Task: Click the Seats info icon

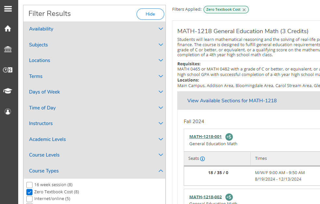Action: [x=203, y=159]
